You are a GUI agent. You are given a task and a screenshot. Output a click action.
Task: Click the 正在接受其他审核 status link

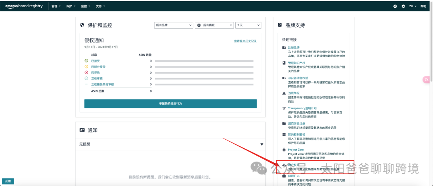pyautogui.click(x=103, y=84)
